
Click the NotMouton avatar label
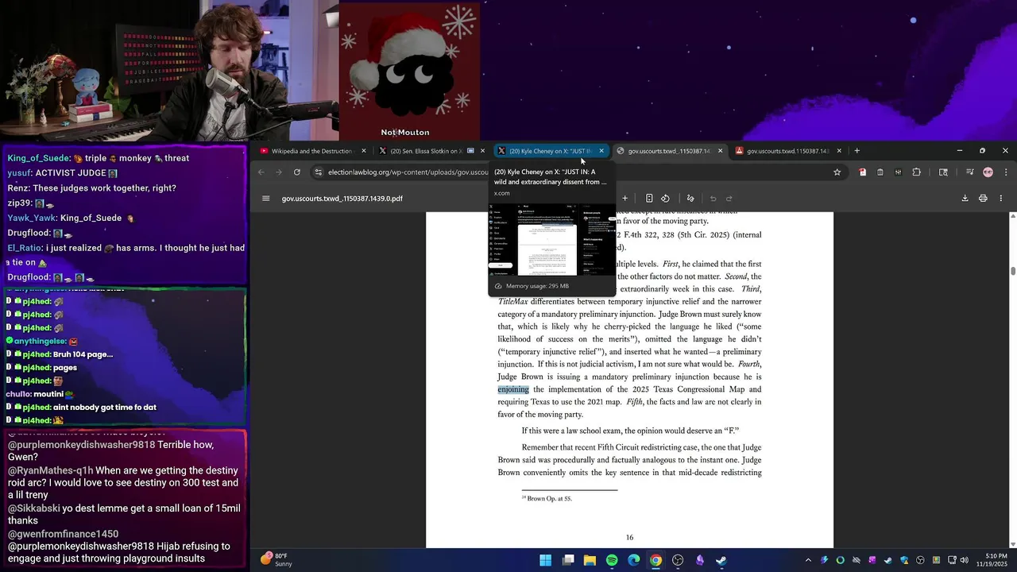(x=405, y=133)
